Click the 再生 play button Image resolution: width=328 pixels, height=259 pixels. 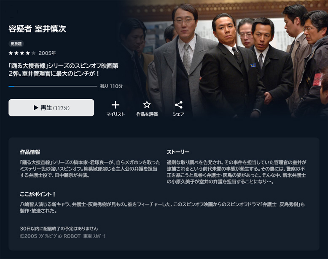point(51,108)
